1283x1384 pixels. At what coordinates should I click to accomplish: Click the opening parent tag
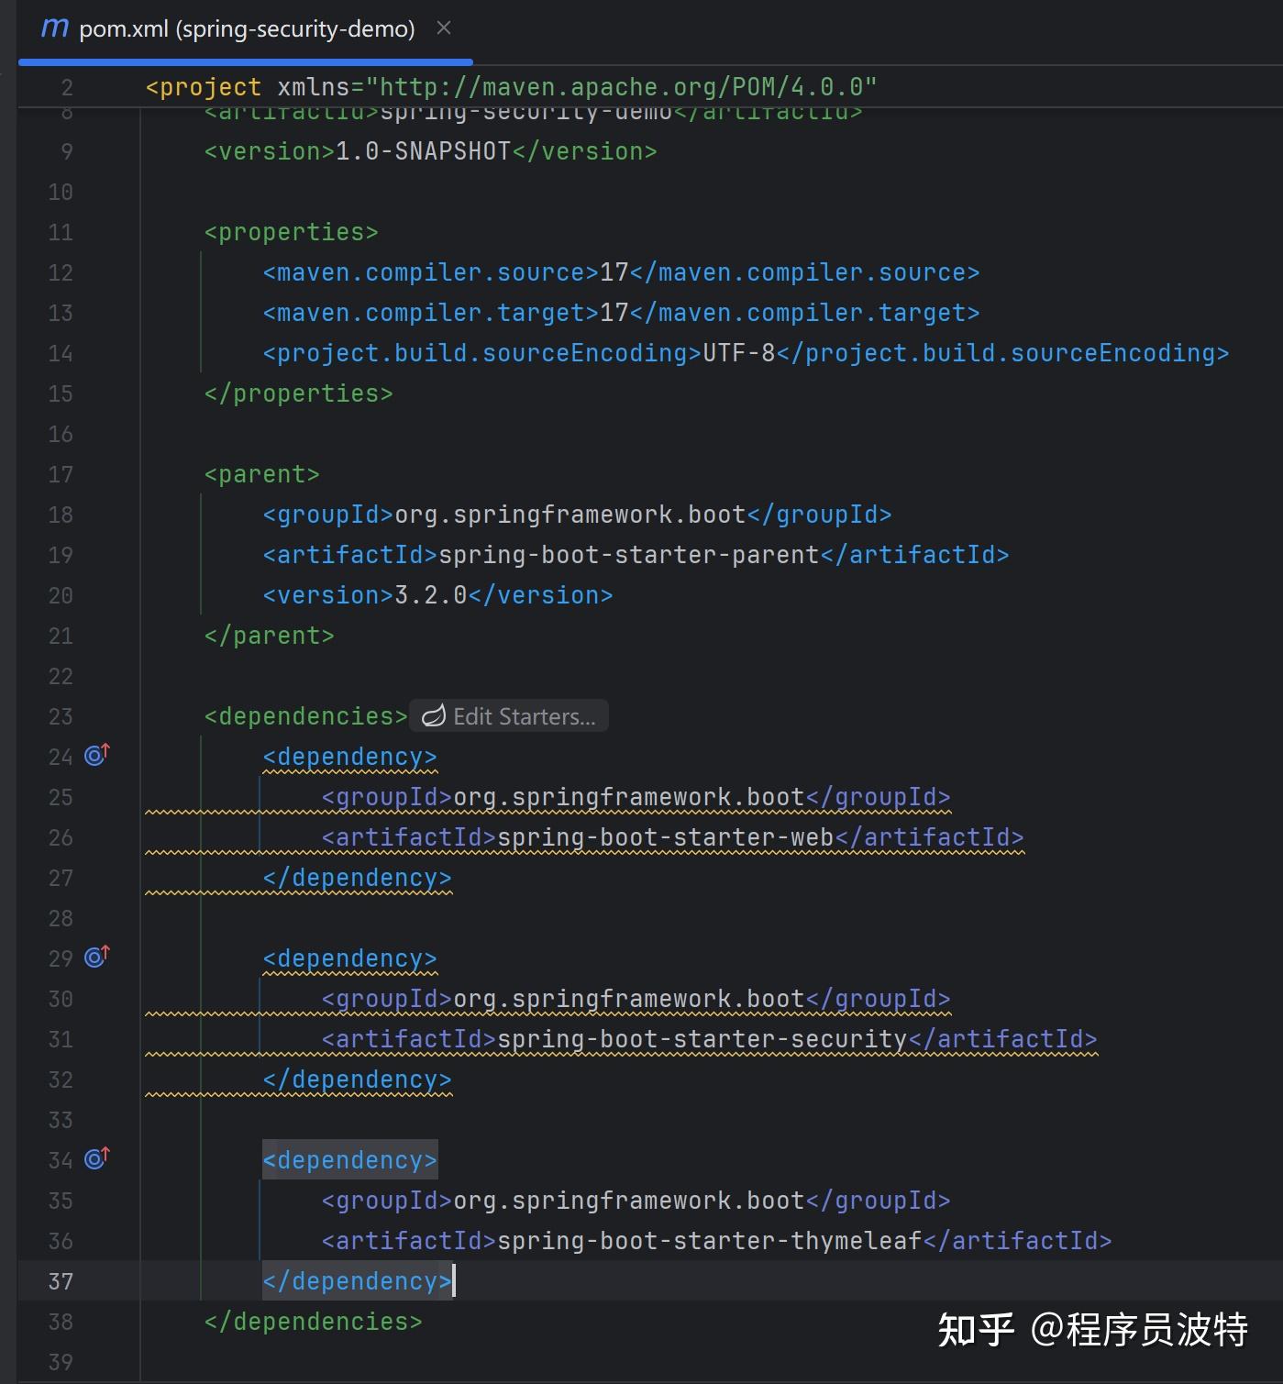[262, 474]
